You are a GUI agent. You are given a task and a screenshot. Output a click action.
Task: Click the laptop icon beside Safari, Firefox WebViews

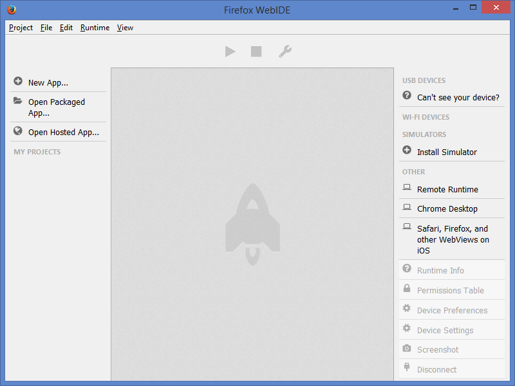[407, 226]
